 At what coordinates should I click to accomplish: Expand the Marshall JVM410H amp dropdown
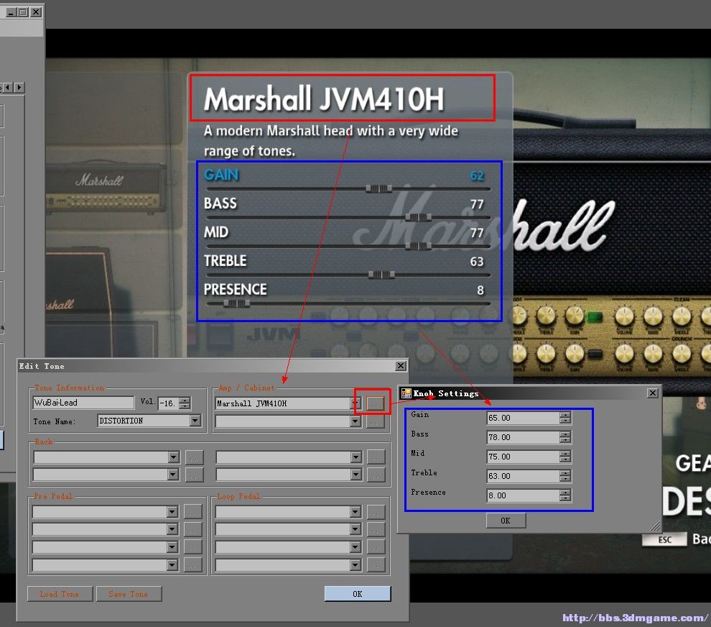pyautogui.click(x=356, y=403)
